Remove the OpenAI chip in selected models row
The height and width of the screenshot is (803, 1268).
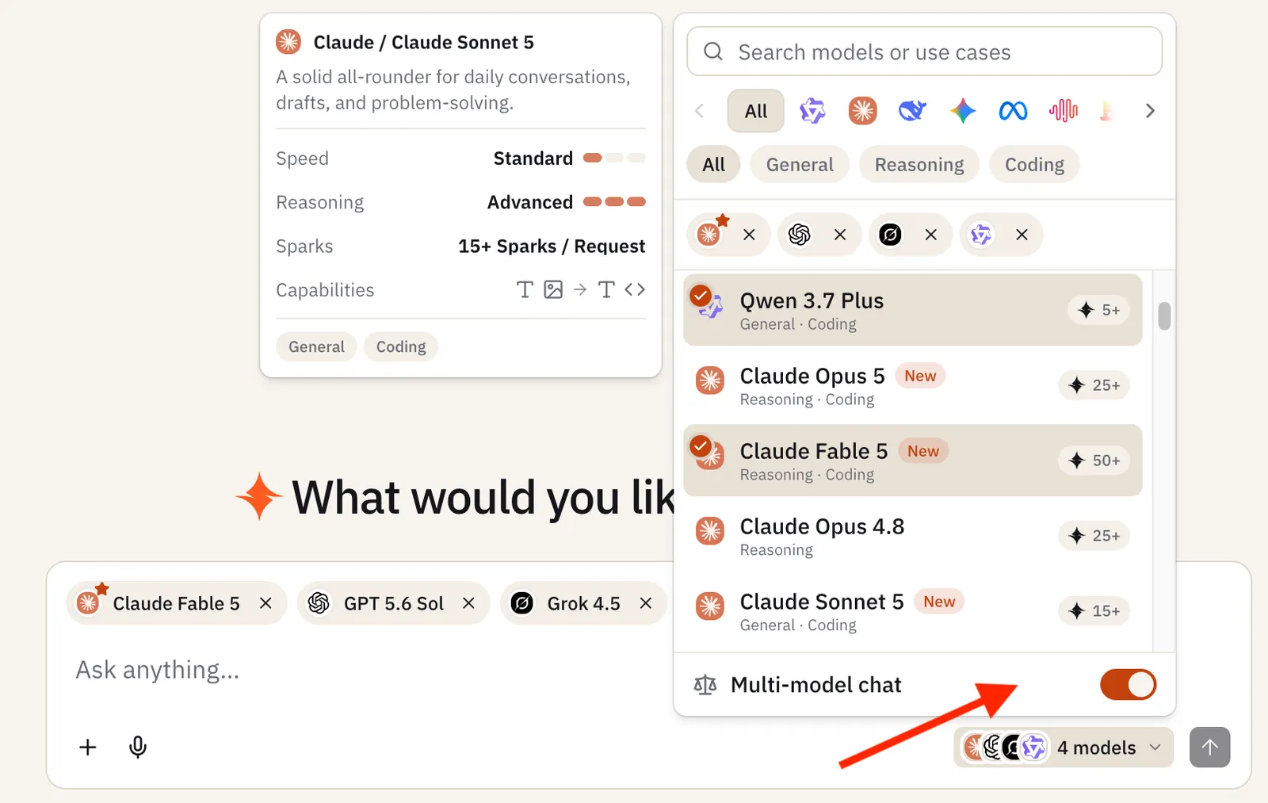point(840,235)
